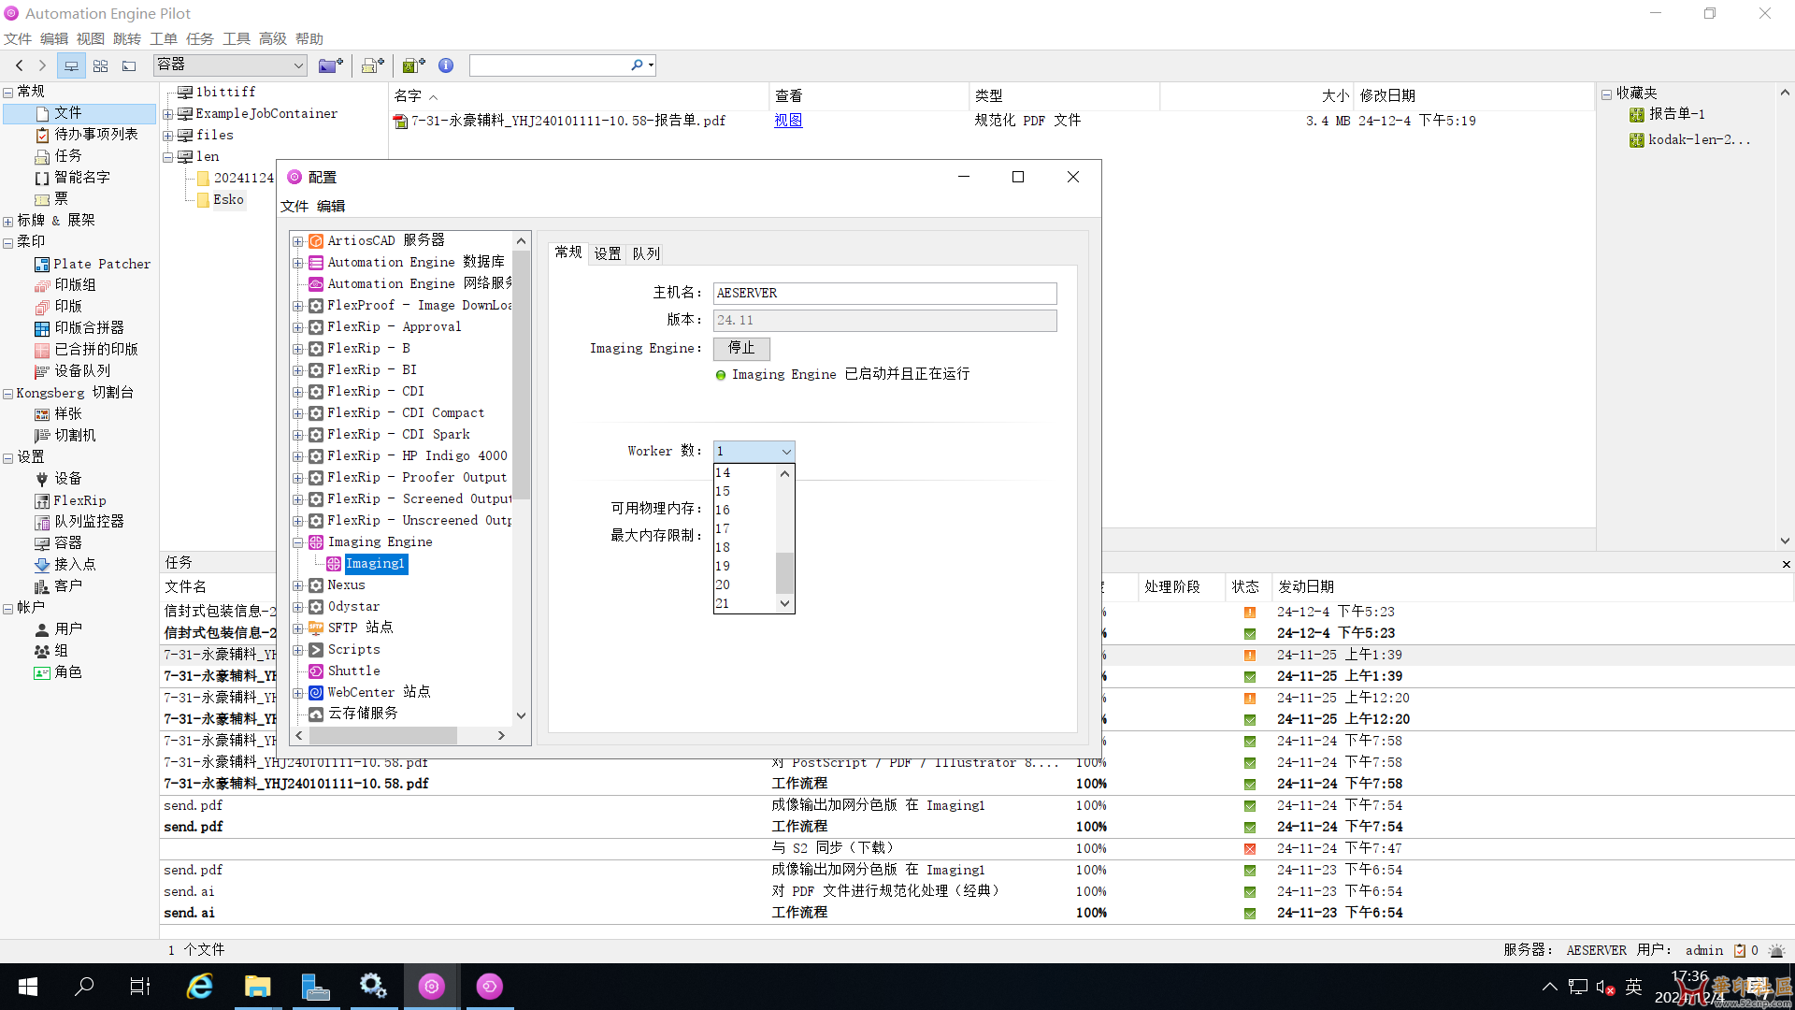Open 印版合拼器 in the sidebar
This screenshot has height=1010, width=1795.
click(x=89, y=327)
